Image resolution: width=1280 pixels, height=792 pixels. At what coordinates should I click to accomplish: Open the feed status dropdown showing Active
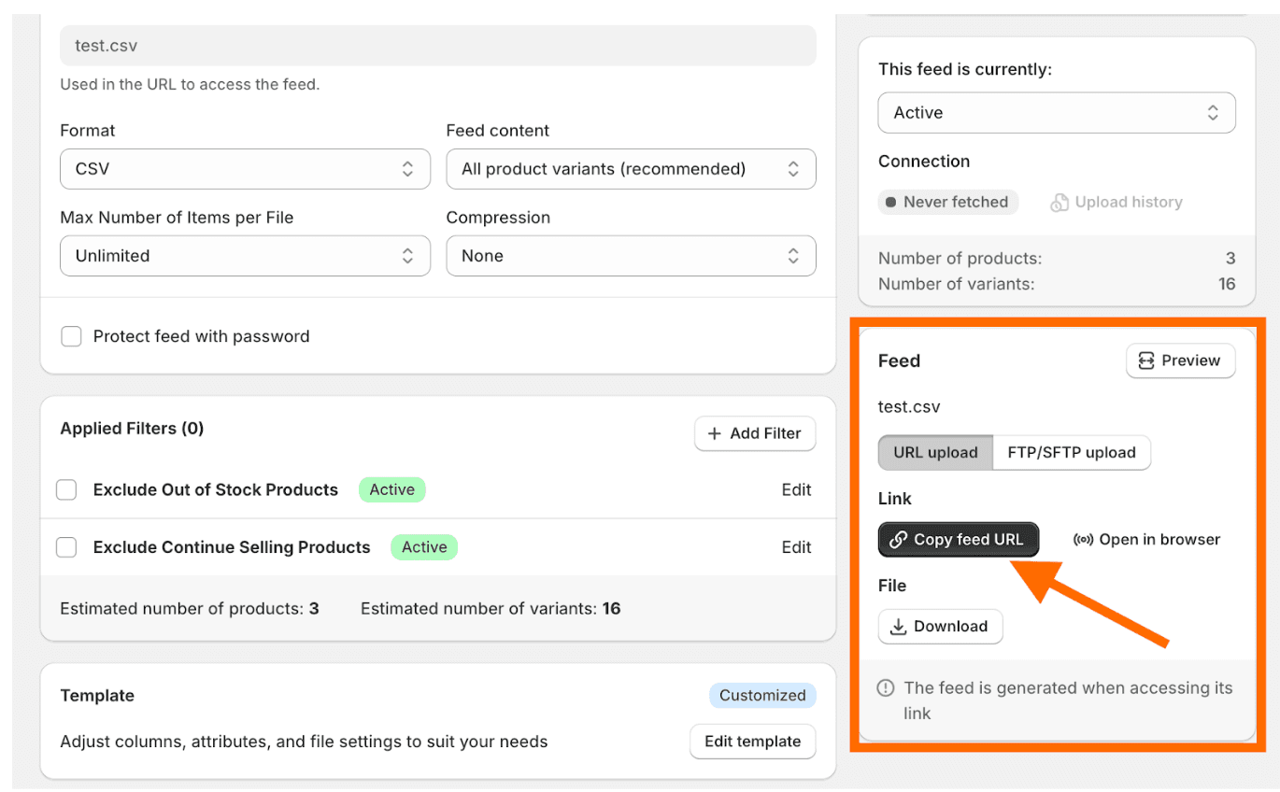[1057, 112]
